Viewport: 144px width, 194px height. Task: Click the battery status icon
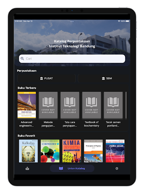click(127, 21)
